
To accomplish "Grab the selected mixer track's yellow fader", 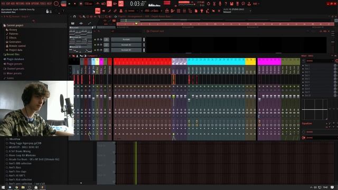I will point(174,97).
